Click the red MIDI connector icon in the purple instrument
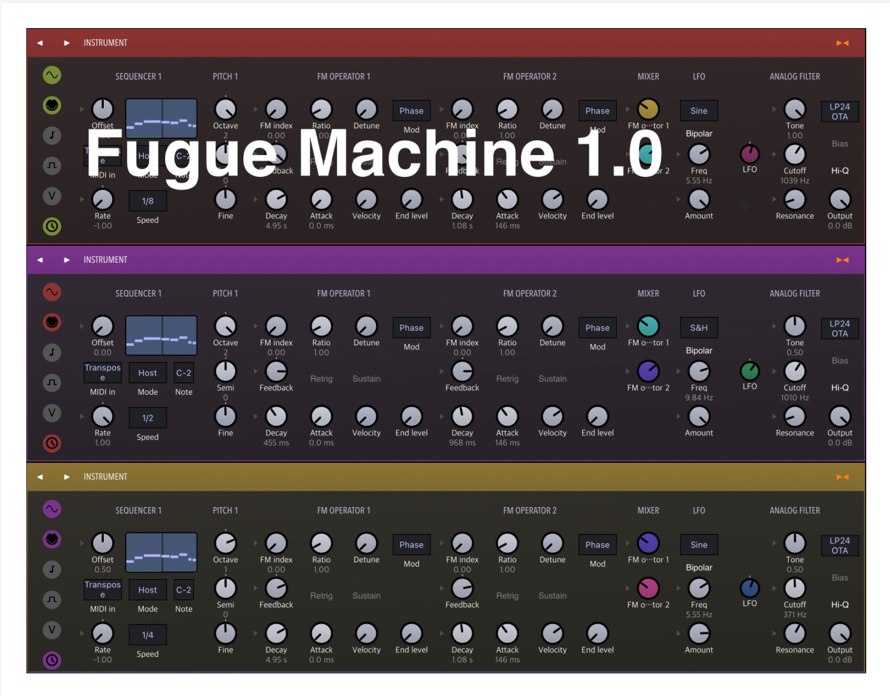Image resolution: width=890 pixels, height=696 pixels. (x=52, y=322)
